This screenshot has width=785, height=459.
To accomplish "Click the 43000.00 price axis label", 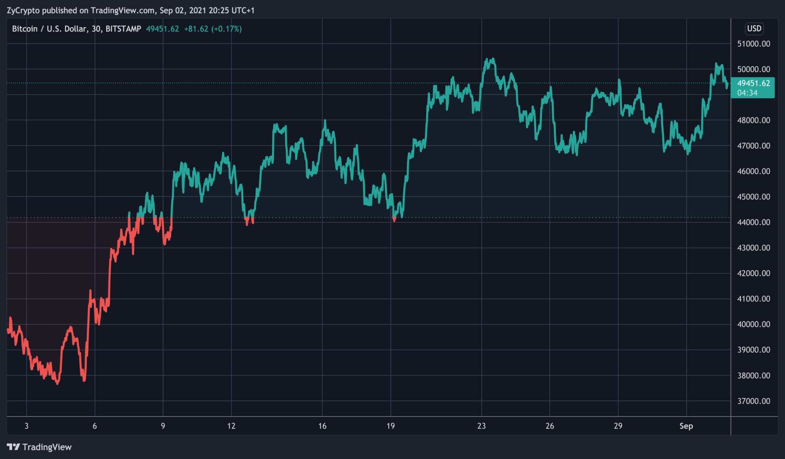I will (x=754, y=248).
